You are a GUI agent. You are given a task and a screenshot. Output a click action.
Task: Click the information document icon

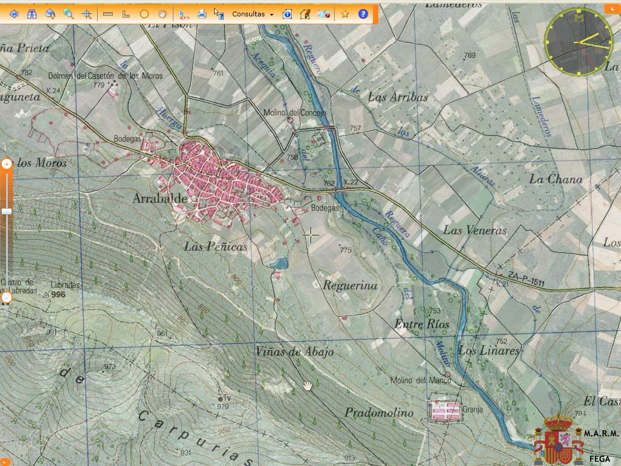point(287,14)
